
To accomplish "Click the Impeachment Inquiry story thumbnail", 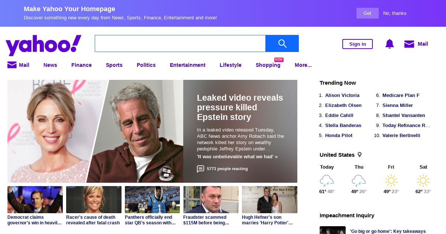I will coord(333,230).
